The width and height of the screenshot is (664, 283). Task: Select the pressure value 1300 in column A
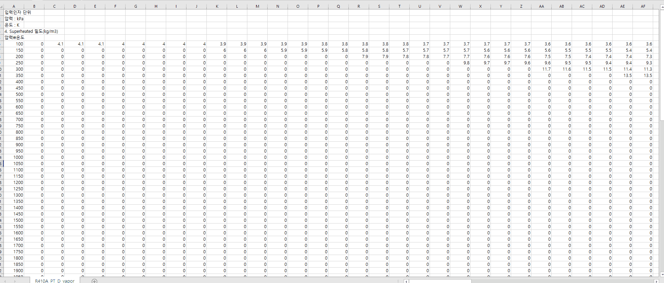pos(14,195)
